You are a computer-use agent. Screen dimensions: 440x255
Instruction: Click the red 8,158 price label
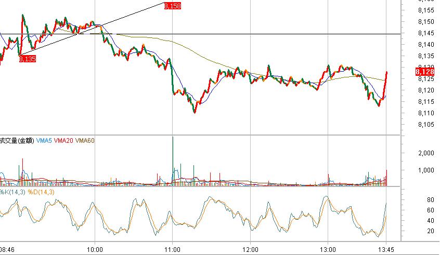point(173,6)
